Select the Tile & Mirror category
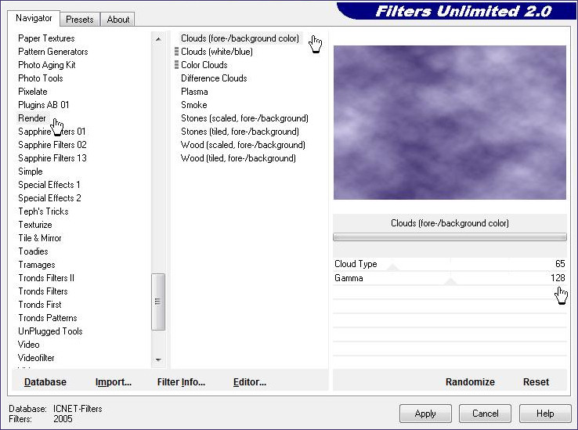Viewport: 578px width, 430px height. coord(40,238)
